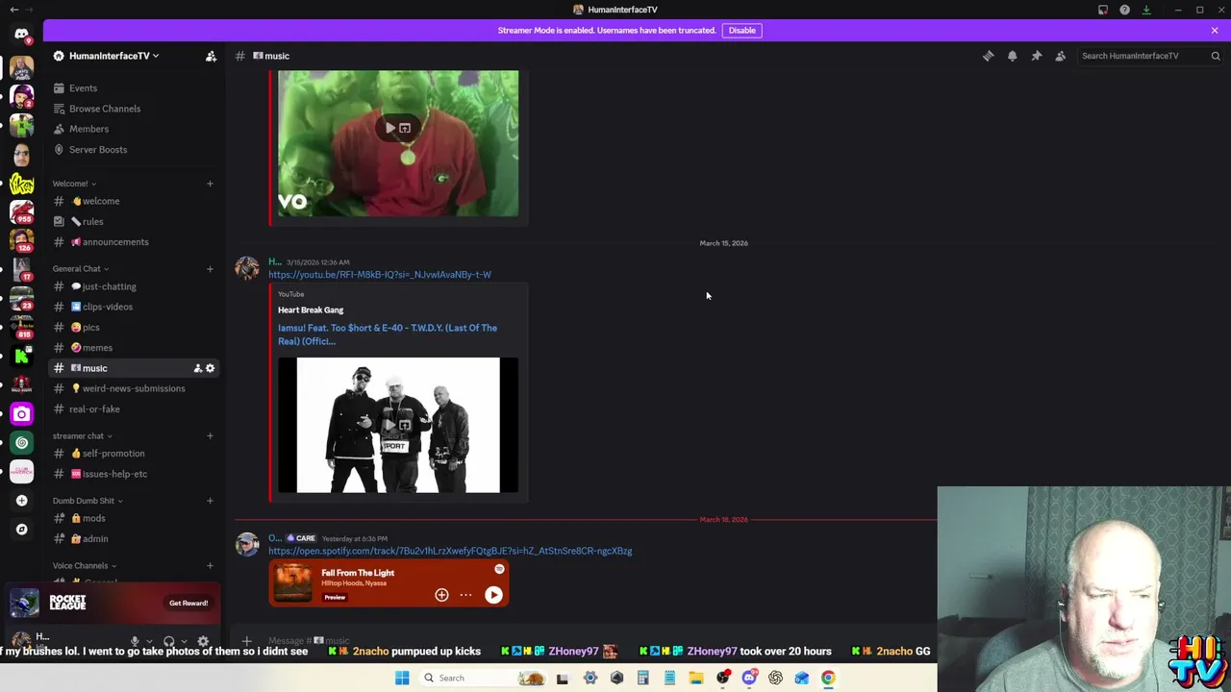Screen dimensions: 1231x692
Task: Open the Spotify track link
Action: (x=450, y=551)
